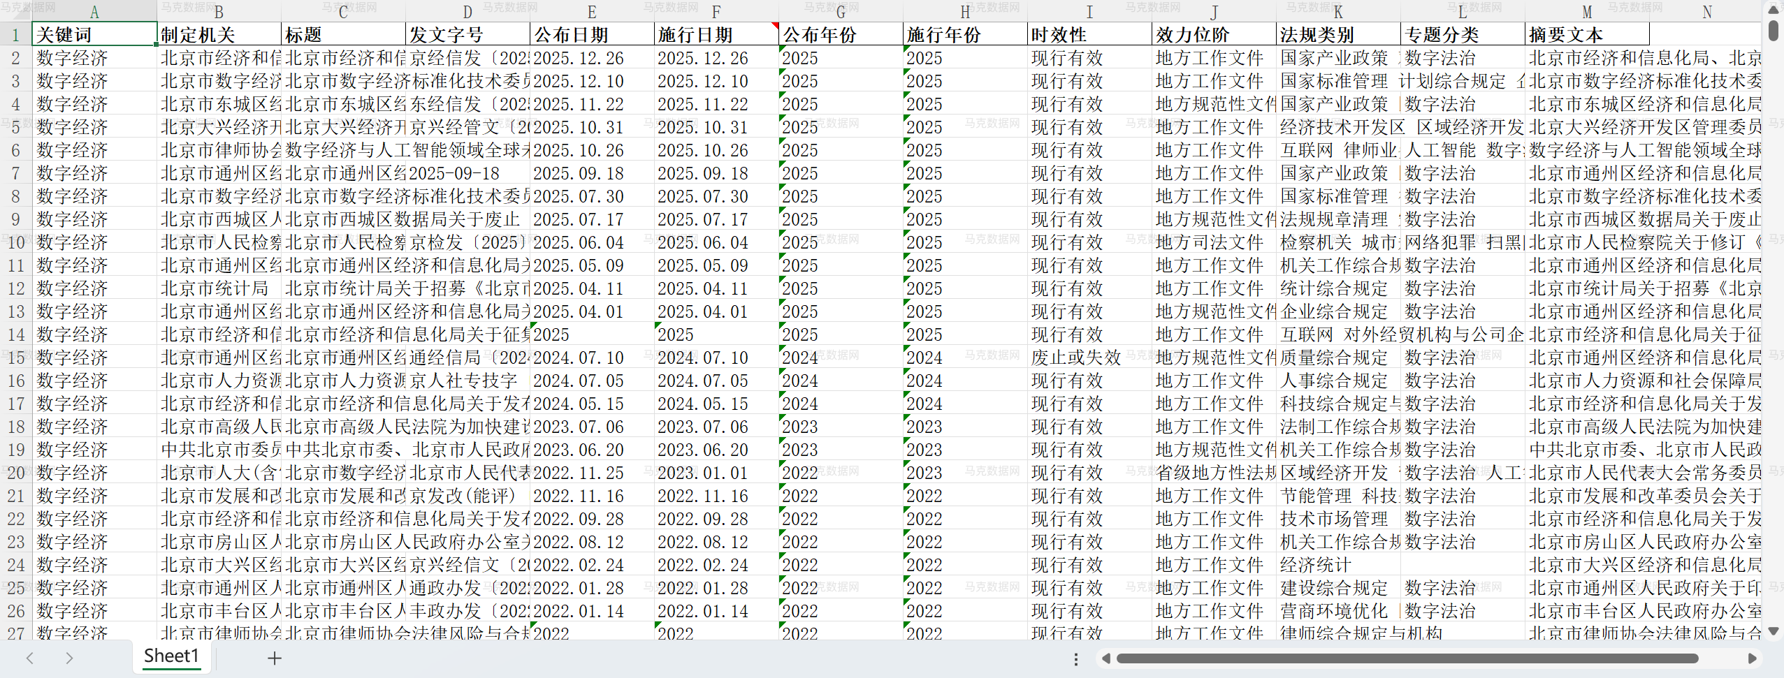The height and width of the screenshot is (678, 1784).
Task: Click the next sheet arrow
Action: [x=68, y=658]
